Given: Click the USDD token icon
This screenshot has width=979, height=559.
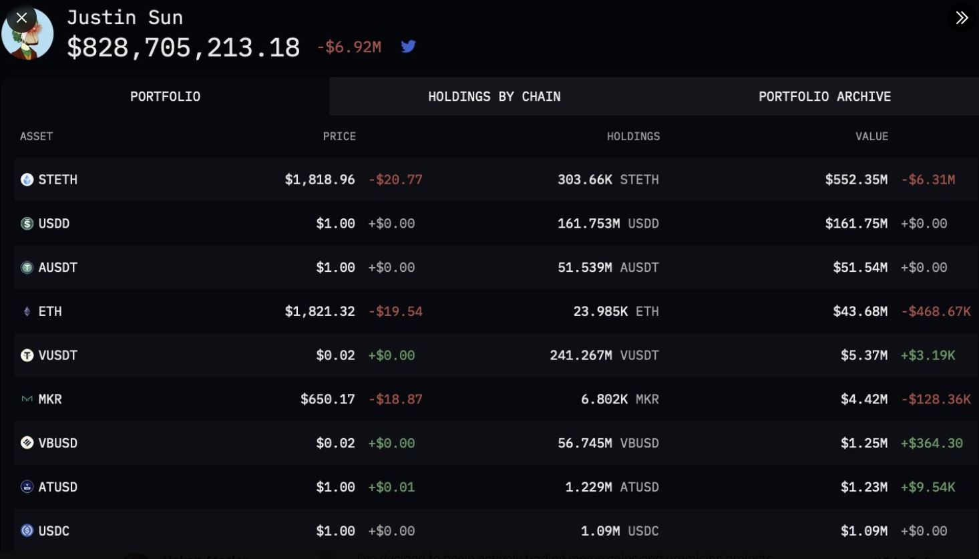Looking at the screenshot, I should point(27,224).
